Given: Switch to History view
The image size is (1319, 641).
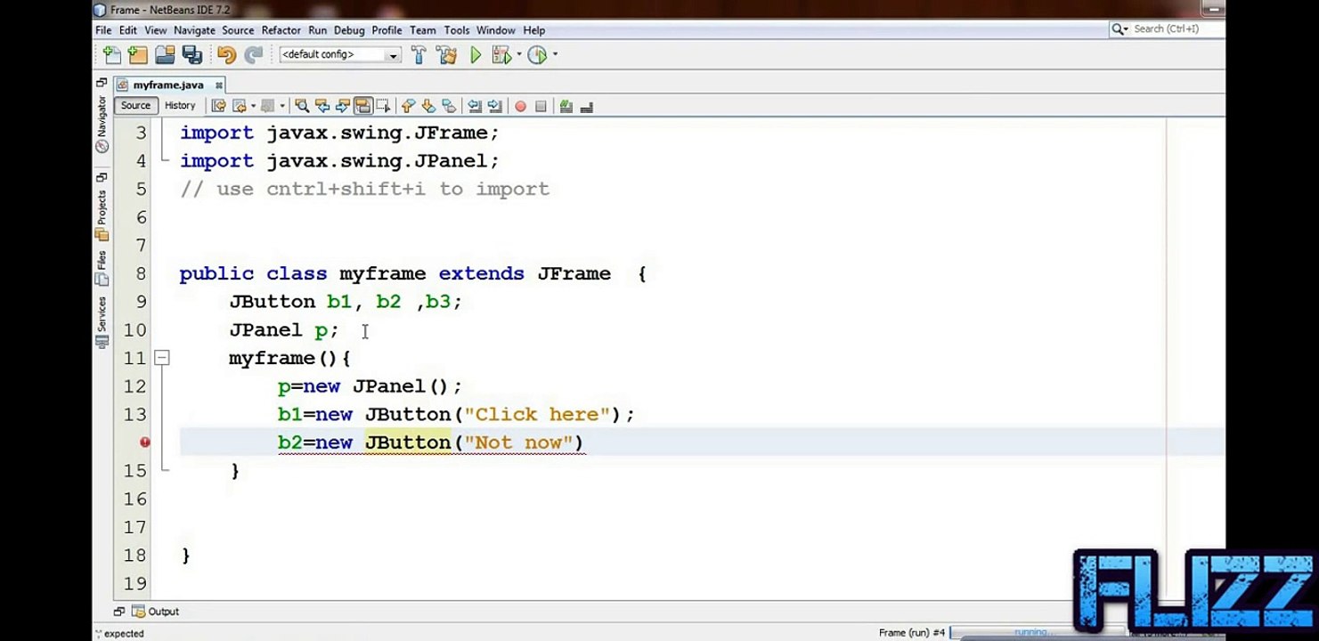Looking at the screenshot, I should coord(180,105).
